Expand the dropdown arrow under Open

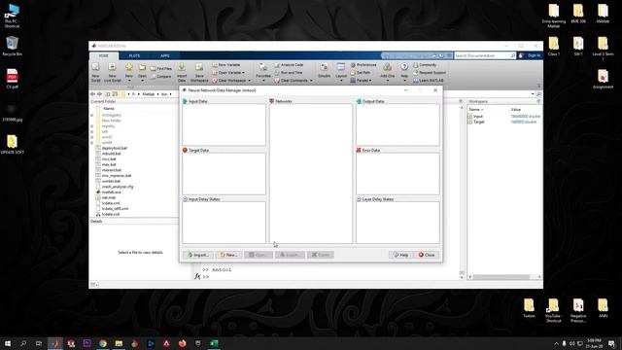(142, 81)
